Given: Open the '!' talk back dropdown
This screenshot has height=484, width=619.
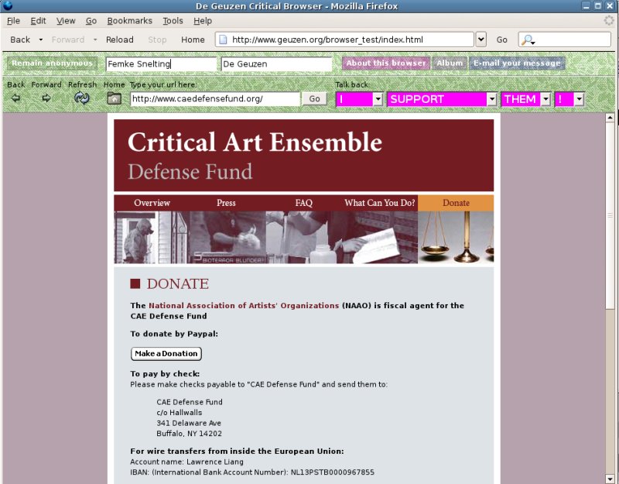Looking at the screenshot, I should (579, 99).
